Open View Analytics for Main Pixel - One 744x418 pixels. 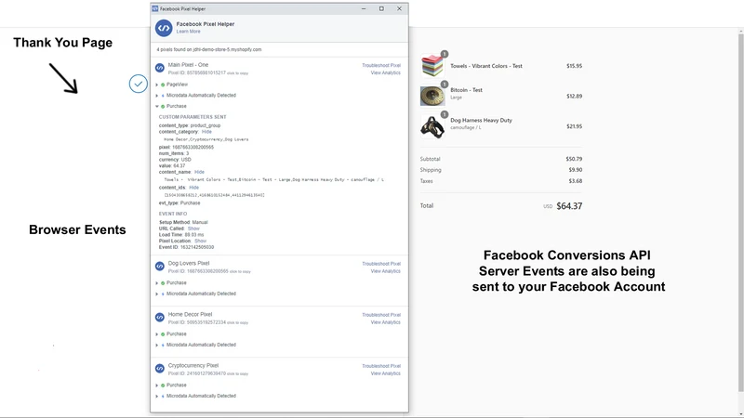click(x=385, y=73)
